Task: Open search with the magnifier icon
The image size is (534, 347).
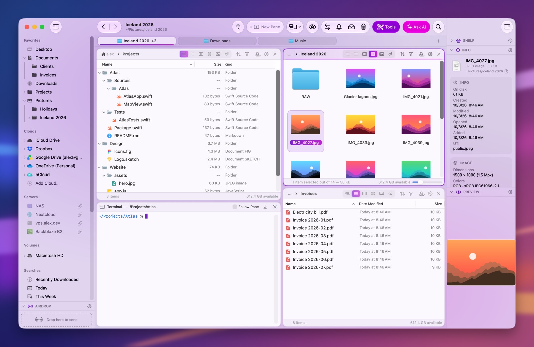Action: pyautogui.click(x=438, y=27)
